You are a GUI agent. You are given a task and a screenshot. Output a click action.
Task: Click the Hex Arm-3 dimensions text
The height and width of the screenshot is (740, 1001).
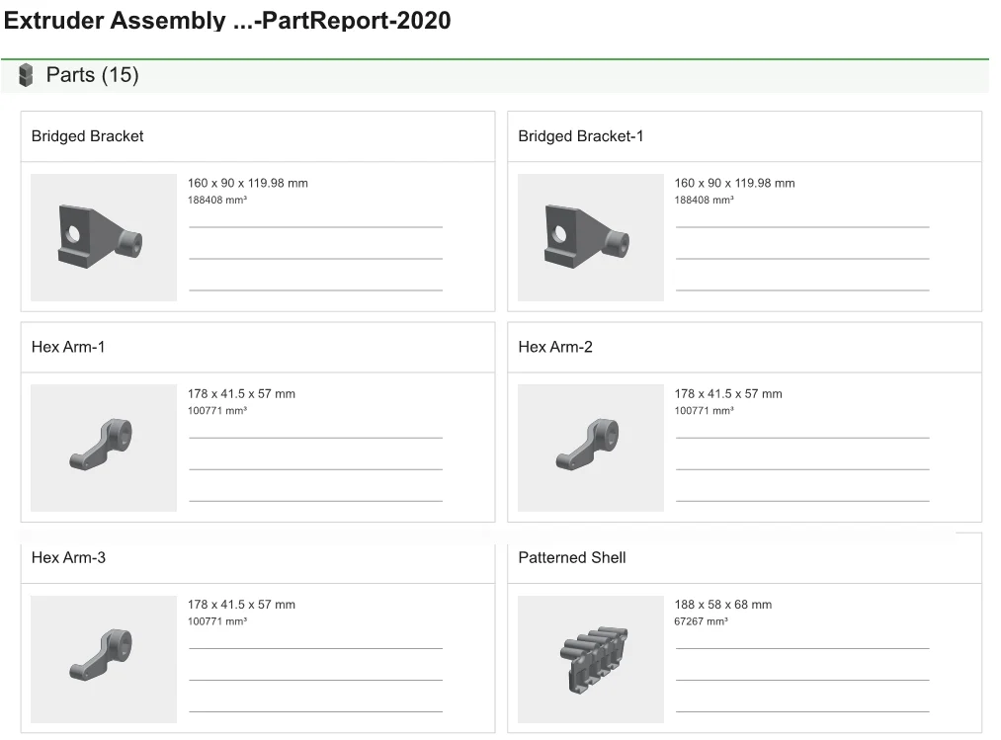tap(241, 605)
